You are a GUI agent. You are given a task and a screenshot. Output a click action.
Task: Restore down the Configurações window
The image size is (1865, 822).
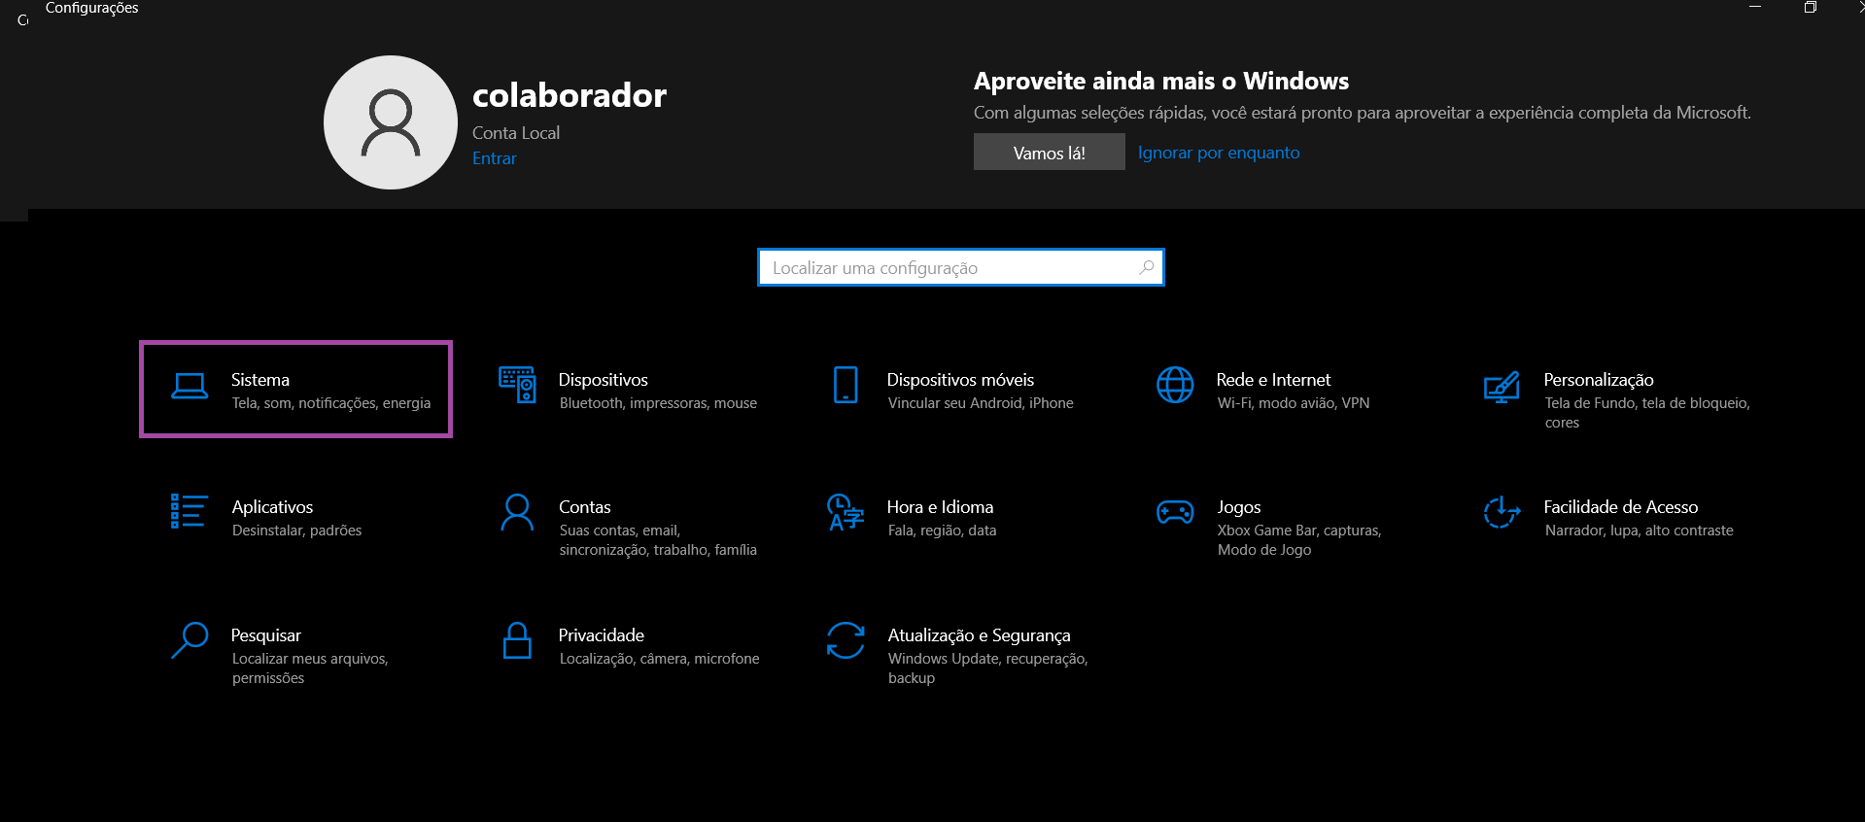[1810, 8]
